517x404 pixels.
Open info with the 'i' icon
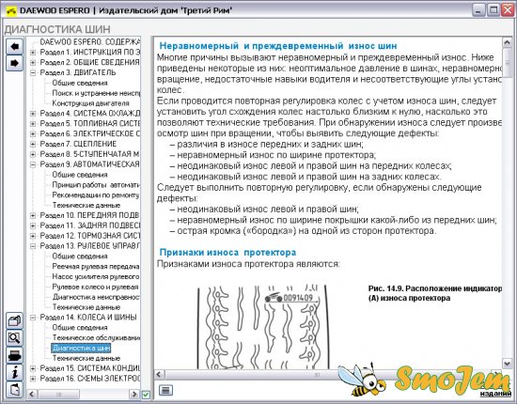pos(14,373)
